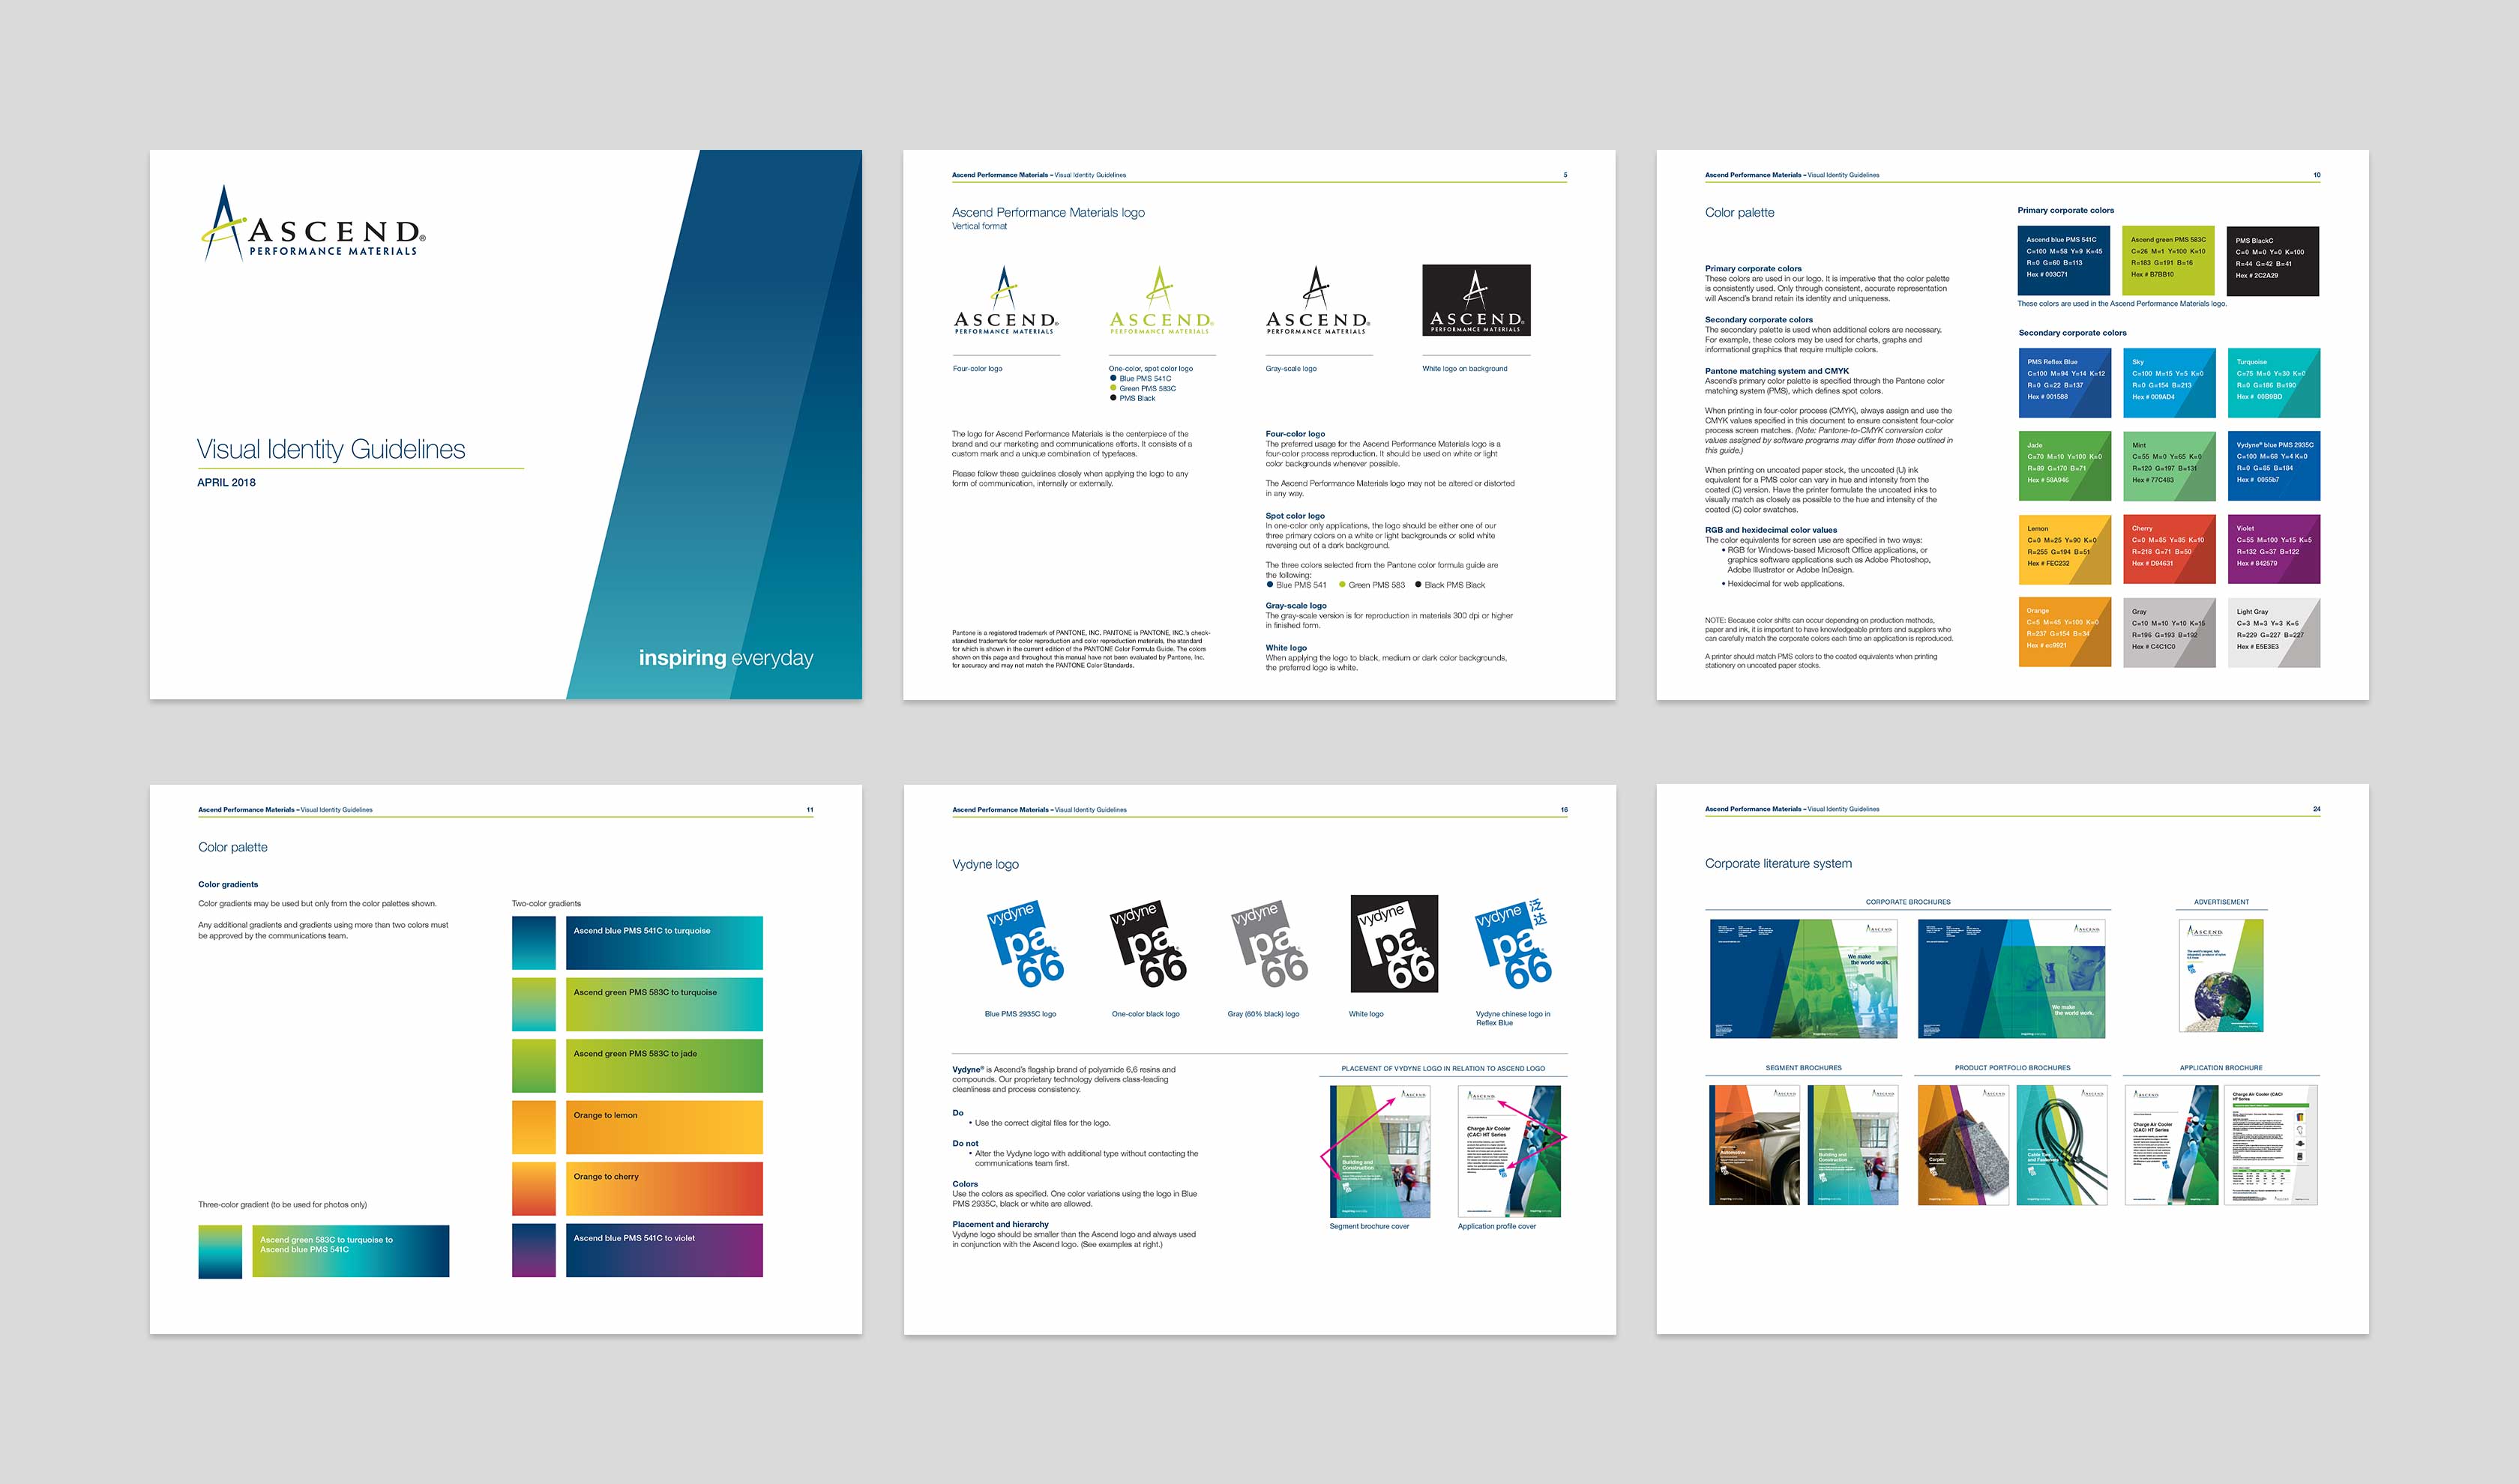Image resolution: width=2519 pixels, height=1484 pixels.
Task: Select the Orange to lemon gradient bar
Action: click(664, 1127)
